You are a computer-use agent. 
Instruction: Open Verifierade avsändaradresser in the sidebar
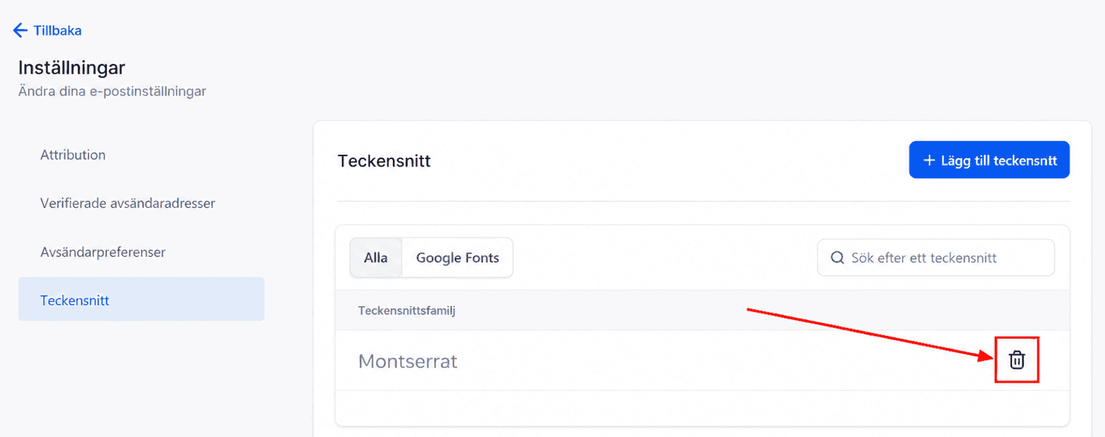pos(128,203)
